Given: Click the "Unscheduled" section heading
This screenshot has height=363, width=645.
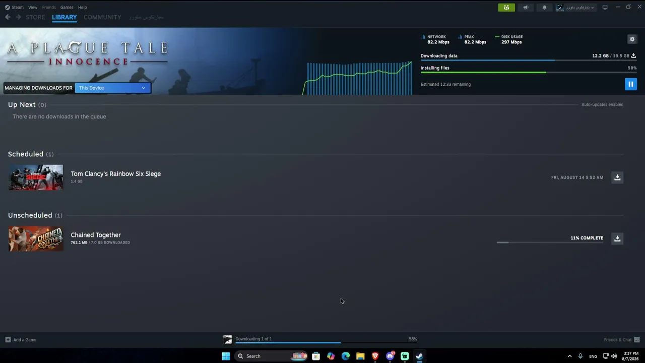Looking at the screenshot, I should pyautogui.click(x=30, y=215).
